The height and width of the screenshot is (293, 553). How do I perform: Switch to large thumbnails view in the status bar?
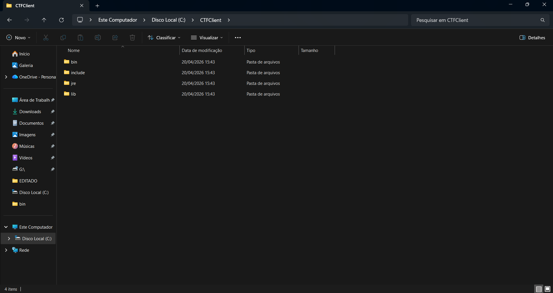547,289
